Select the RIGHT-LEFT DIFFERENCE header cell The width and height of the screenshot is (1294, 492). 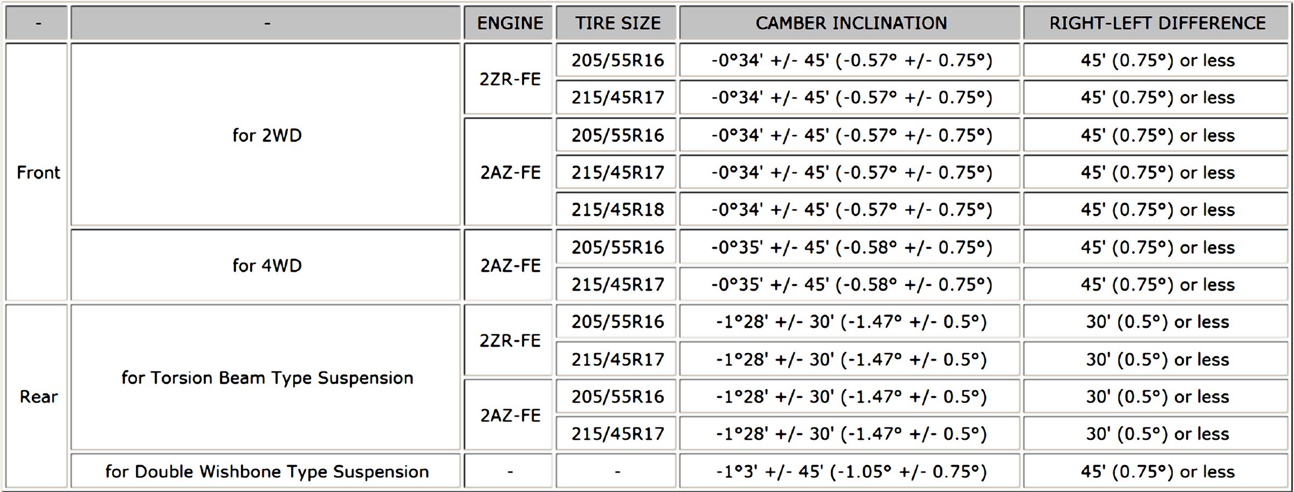point(1157,23)
